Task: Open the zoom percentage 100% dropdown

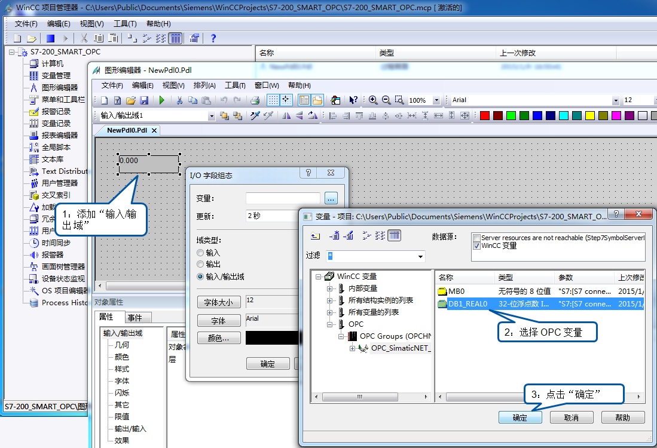Action: coord(436,100)
